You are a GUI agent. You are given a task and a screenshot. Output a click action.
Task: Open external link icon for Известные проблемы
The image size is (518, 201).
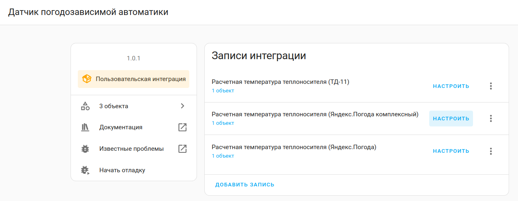click(x=182, y=149)
